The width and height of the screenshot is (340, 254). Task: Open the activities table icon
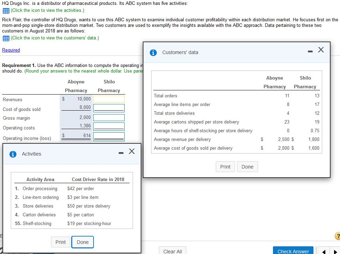6,10
